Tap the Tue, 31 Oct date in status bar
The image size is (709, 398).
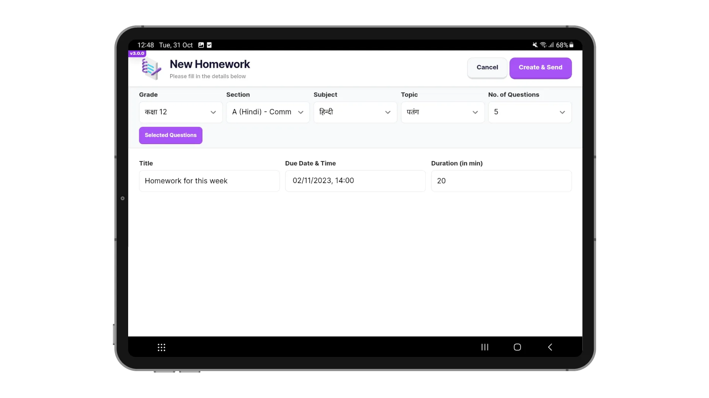tap(176, 45)
